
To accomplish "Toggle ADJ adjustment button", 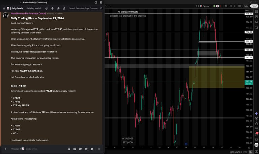I will (251, 152).
